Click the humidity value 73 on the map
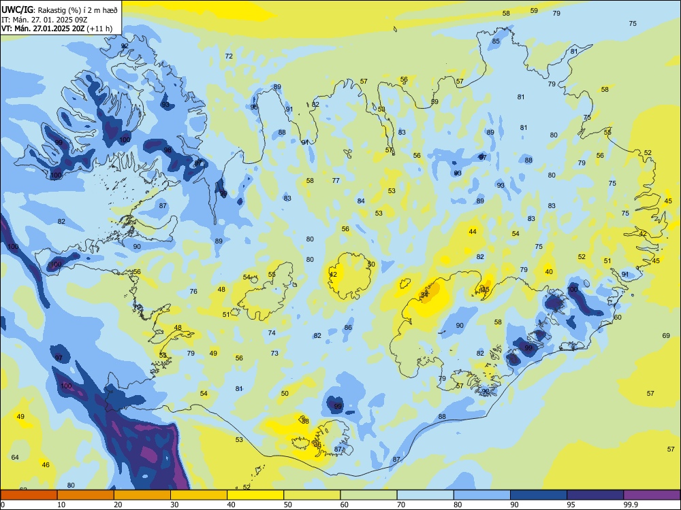 click(274, 353)
